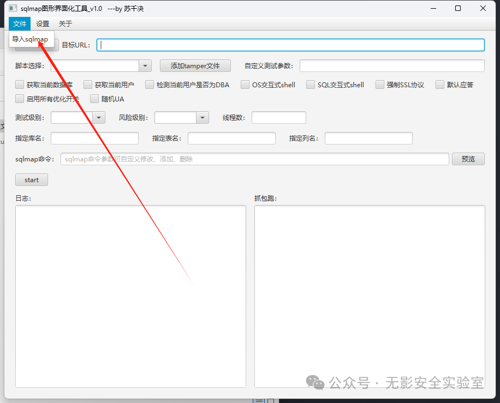This screenshot has height=403, width=500.
Task: Close the sqlmap GUI window
Action: tap(483, 8)
